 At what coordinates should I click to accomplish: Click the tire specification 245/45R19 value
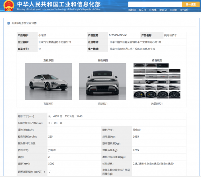(153, 164)
